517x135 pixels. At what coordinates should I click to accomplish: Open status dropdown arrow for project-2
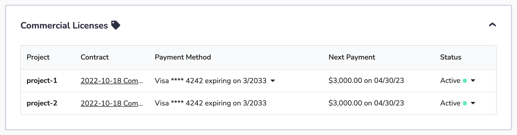pos(473,103)
